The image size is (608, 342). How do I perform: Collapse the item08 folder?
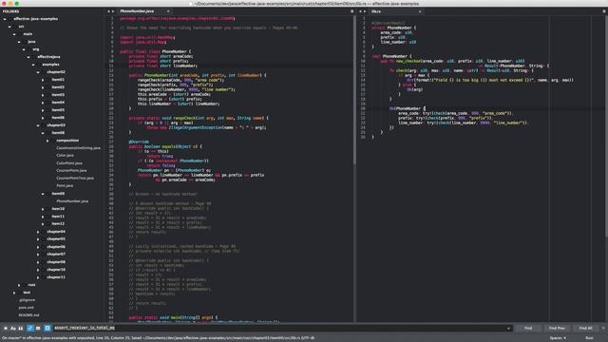click(x=43, y=133)
